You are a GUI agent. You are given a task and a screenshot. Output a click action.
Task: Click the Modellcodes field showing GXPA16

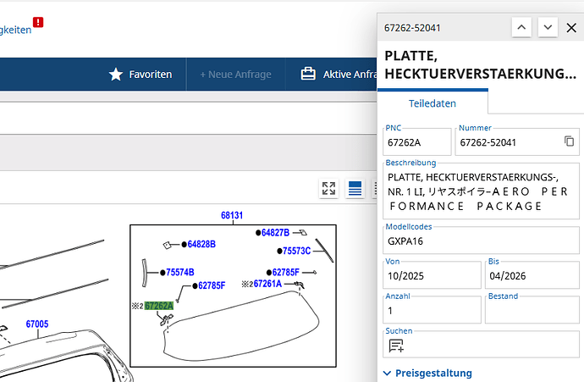480,240
